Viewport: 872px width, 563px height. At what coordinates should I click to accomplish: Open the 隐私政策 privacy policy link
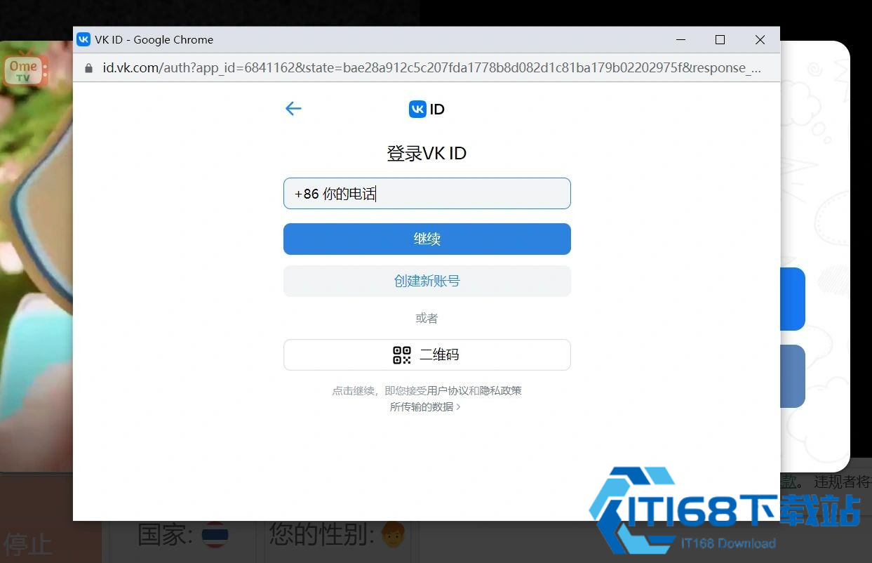pos(501,390)
